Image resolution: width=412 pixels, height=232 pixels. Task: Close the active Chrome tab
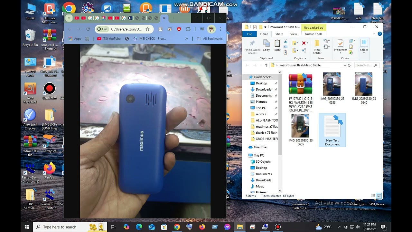click(164, 18)
